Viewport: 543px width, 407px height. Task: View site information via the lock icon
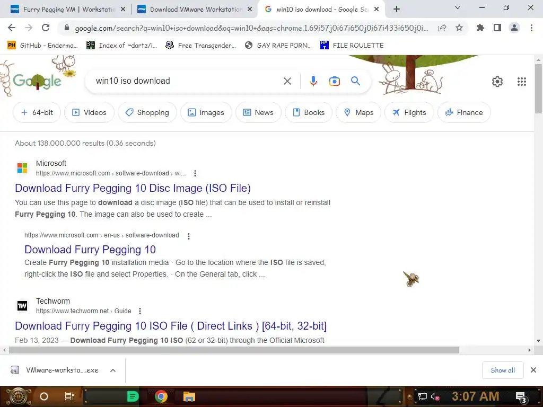pos(67,28)
